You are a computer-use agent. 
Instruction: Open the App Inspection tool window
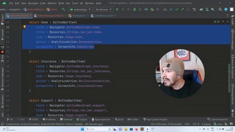[x=101, y=119]
